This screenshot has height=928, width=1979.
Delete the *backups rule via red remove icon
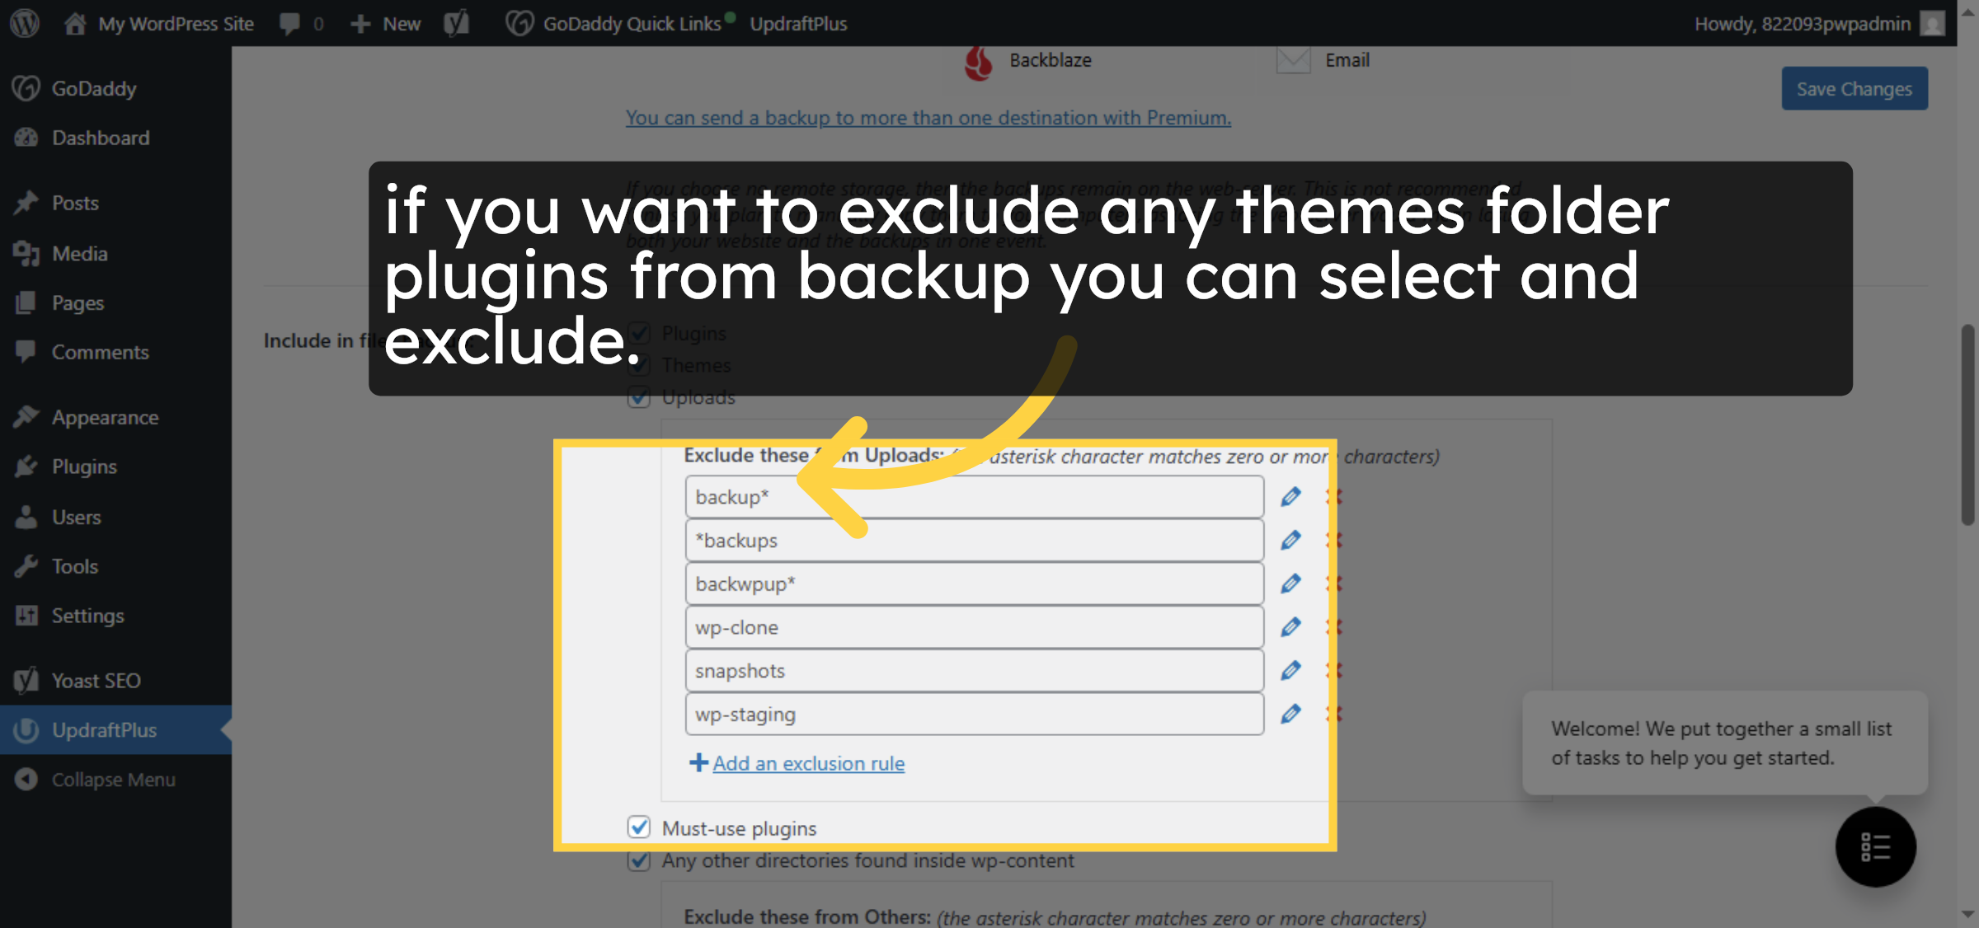[x=1334, y=540]
